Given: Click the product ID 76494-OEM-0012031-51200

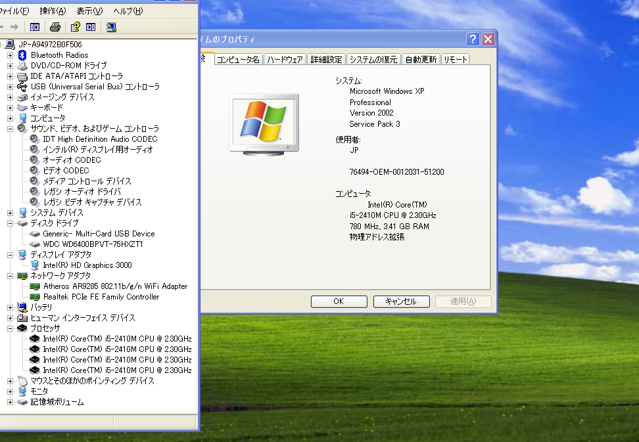Looking at the screenshot, I should pyautogui.click(x=396, y=172).
